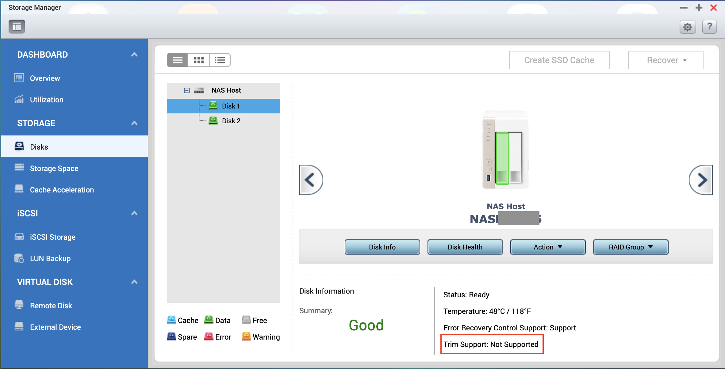Collapse the NAS Host tree node

pos(186,90)
